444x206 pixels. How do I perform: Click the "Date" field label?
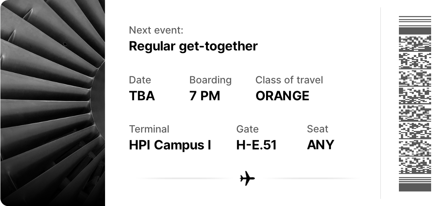[140, 80]
